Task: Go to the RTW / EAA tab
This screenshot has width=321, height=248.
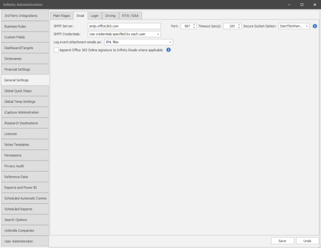Action: coord(132,16)
